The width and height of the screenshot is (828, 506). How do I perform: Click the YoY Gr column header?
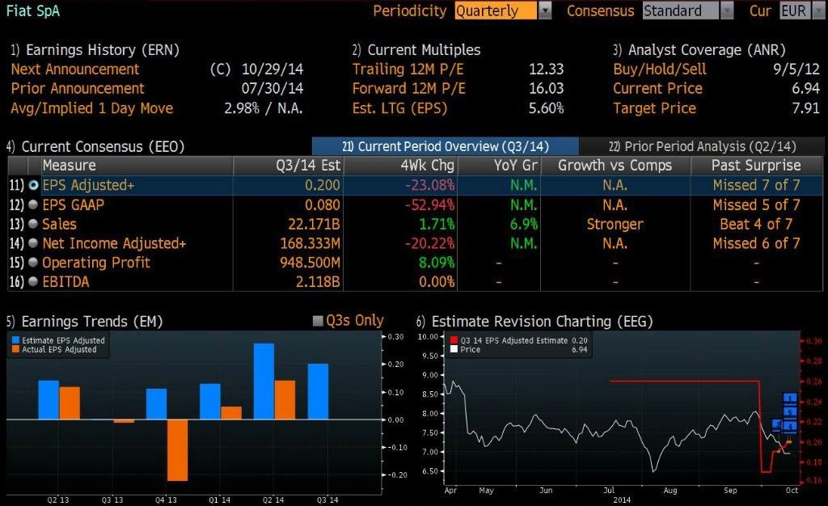tap(499, 166)
